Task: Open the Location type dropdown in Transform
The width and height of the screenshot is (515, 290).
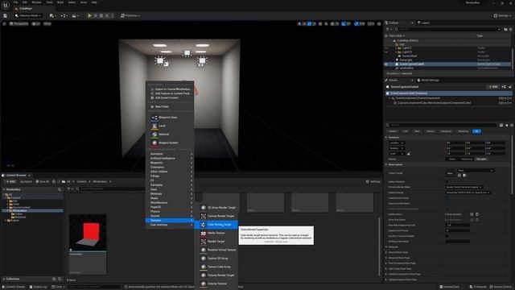Action: 396,143
